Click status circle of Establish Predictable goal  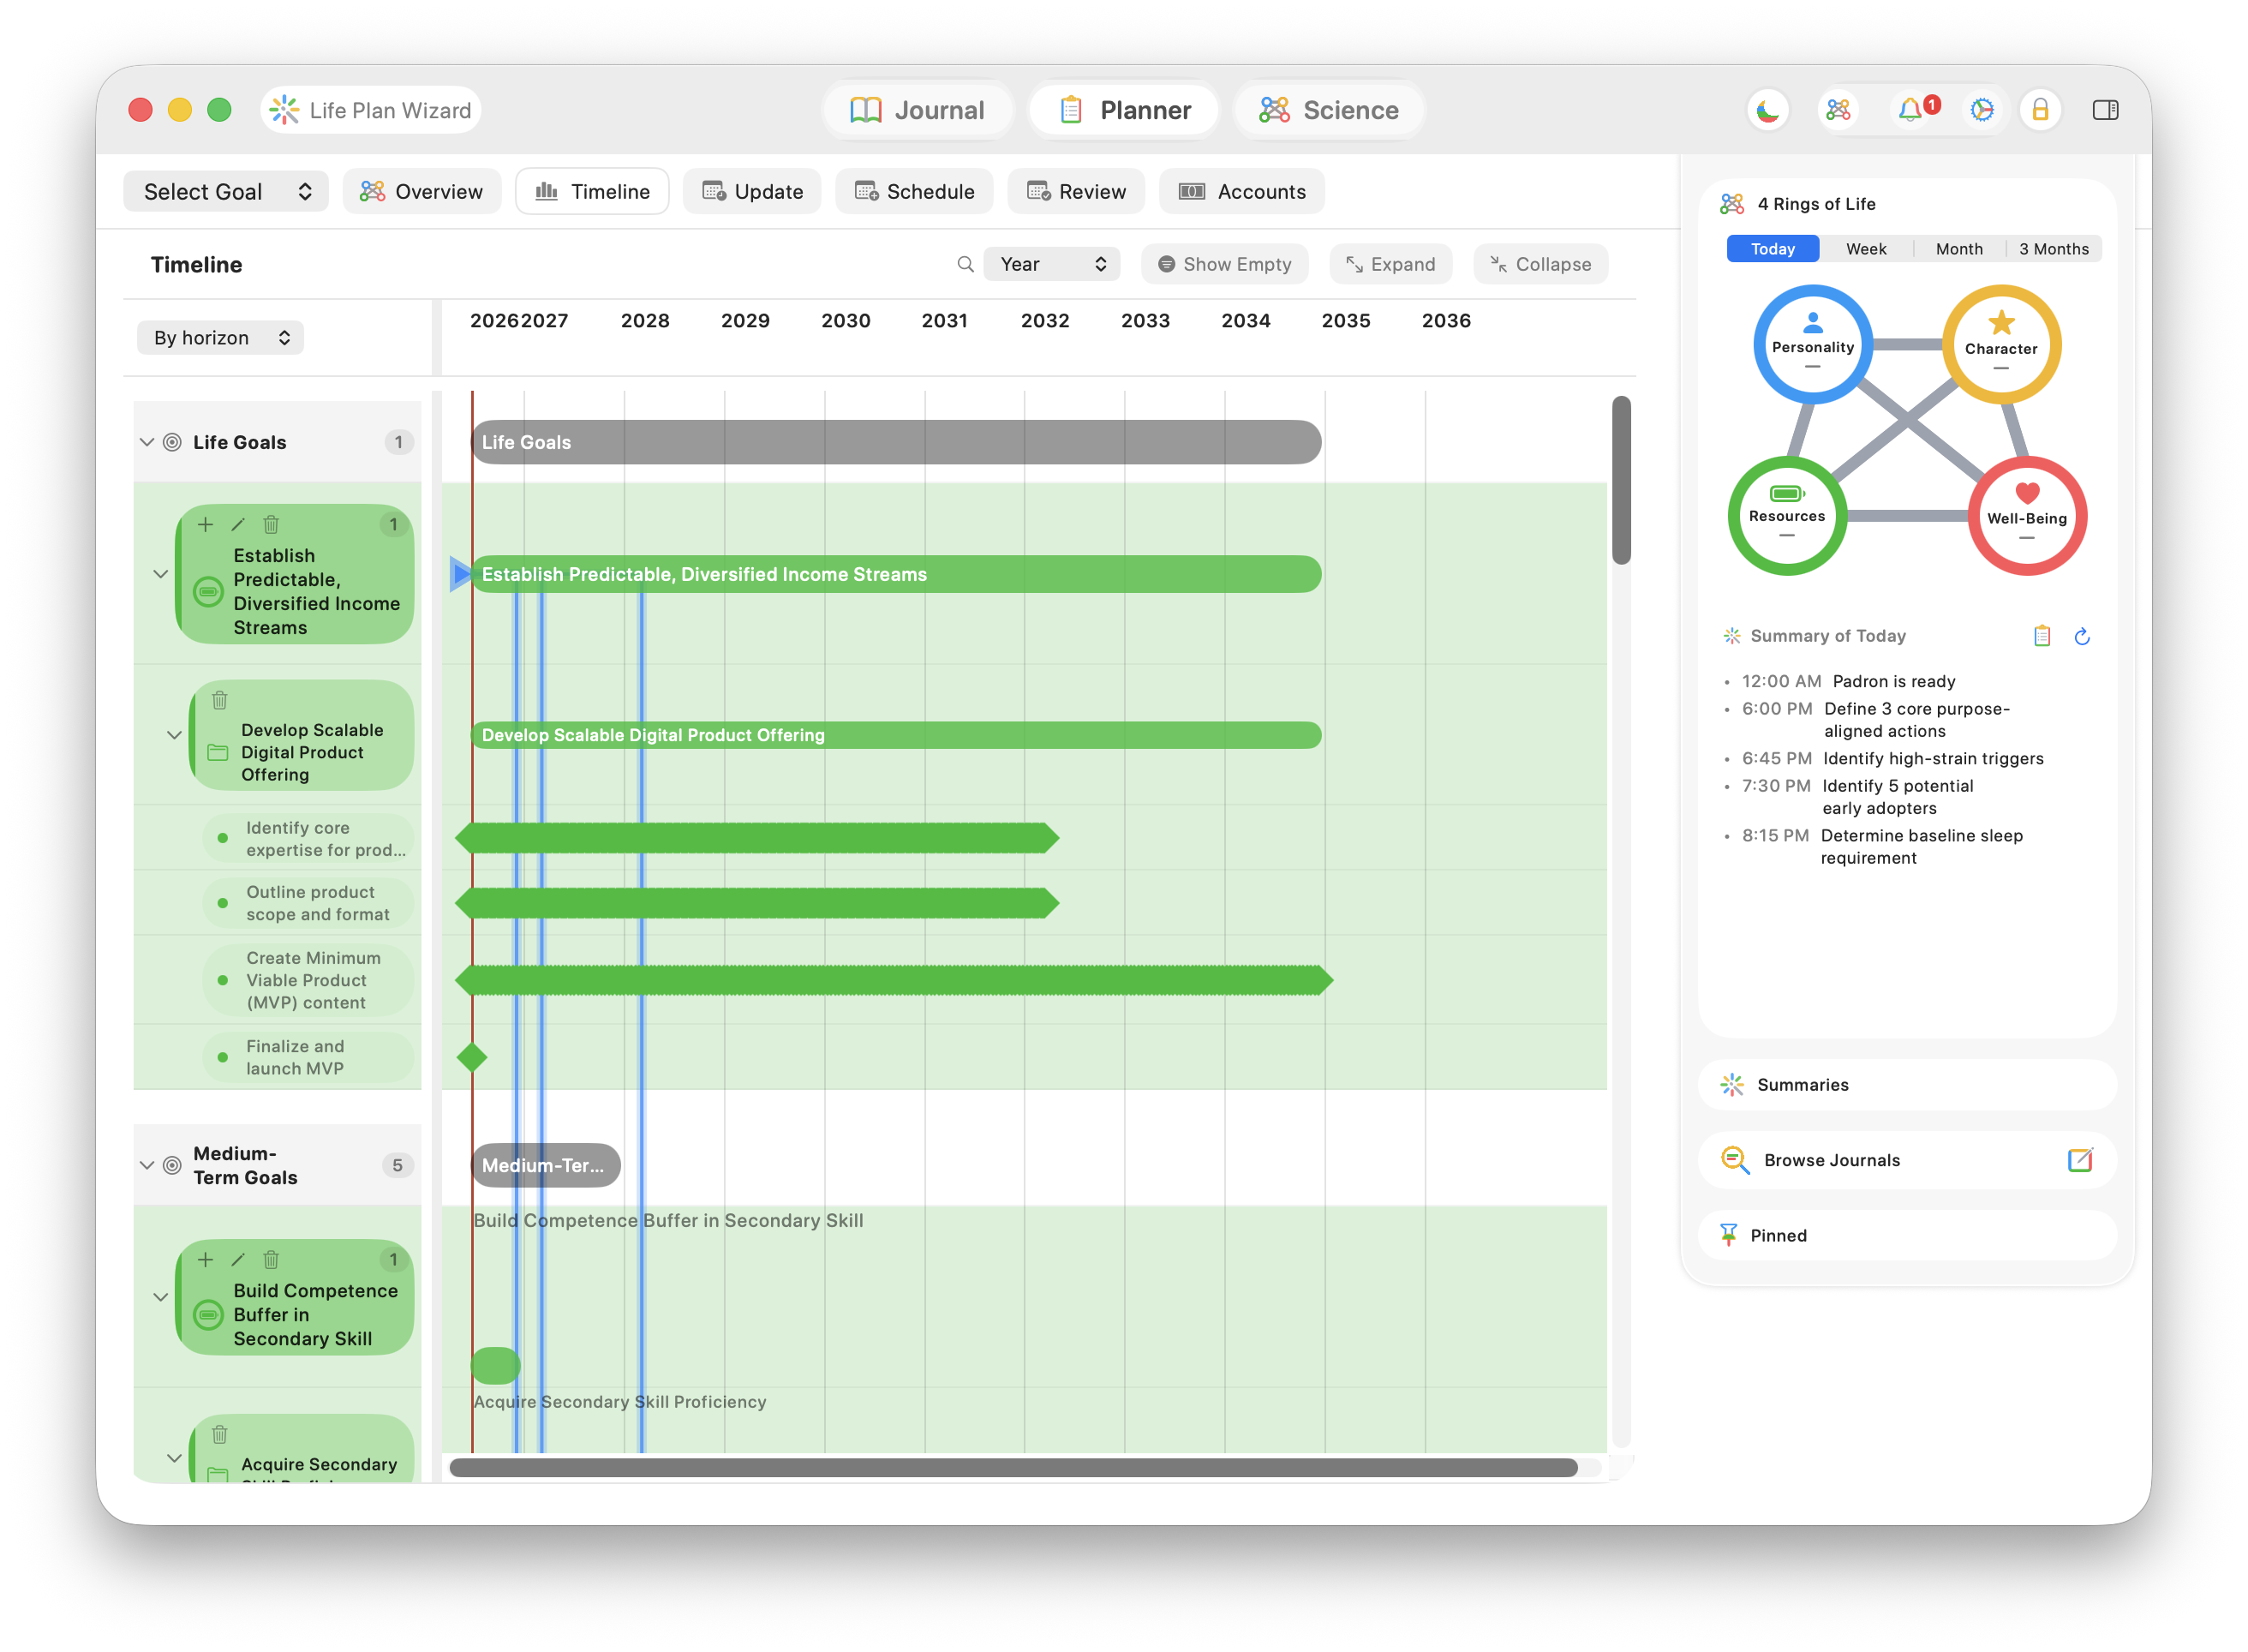208,591
